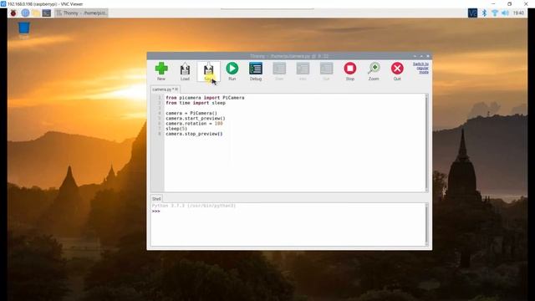Run the camera.py script
The width and height of the screenshot is (535, 301).
click(232, 71)
